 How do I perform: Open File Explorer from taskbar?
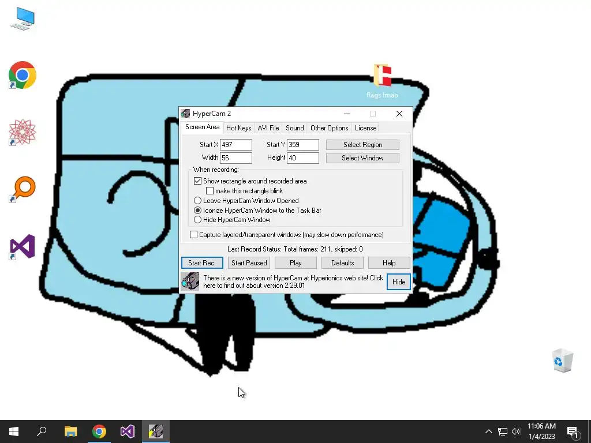click(x=70, y=431)
